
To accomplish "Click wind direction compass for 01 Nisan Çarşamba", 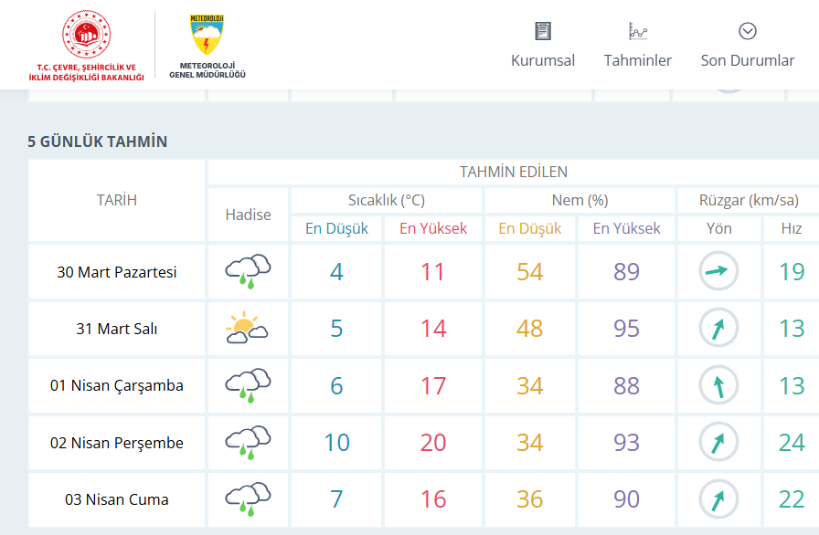I will point(718,385).
